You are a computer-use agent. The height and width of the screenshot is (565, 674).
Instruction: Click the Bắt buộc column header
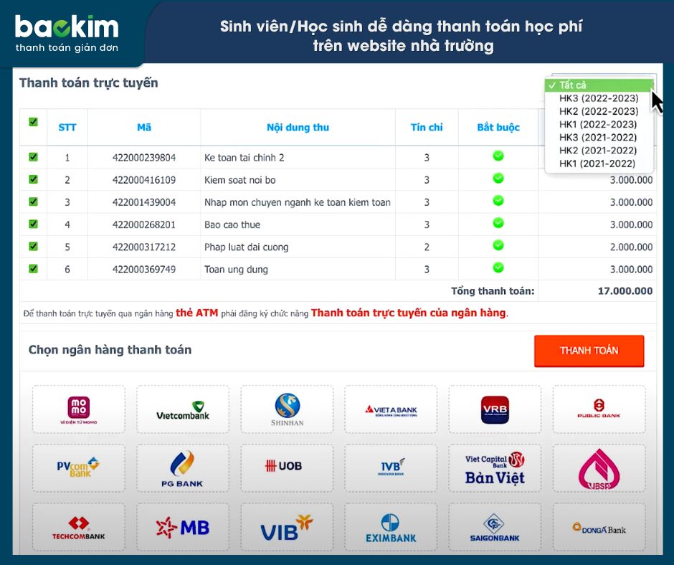point(498,128)
